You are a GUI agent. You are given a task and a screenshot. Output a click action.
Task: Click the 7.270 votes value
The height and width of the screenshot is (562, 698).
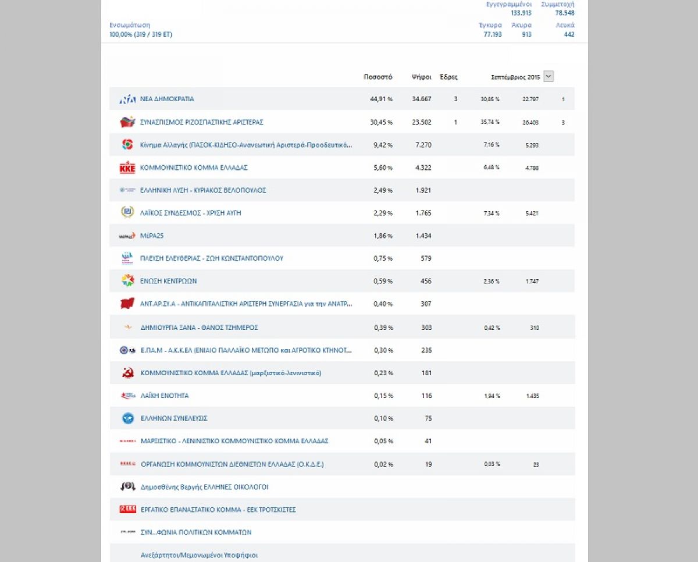[x=423, y=145]
